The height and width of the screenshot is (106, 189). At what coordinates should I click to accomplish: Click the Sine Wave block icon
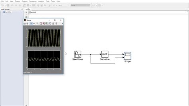click(78, 54)
